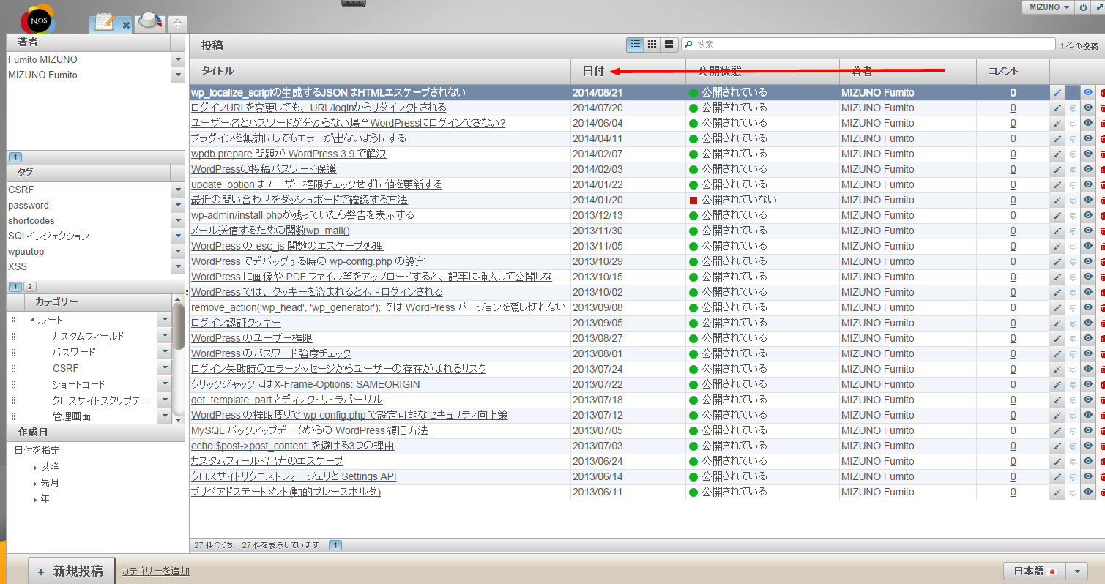Open the MIZUNO user menu
The image size is (1105, 584).
[1049, 7]
